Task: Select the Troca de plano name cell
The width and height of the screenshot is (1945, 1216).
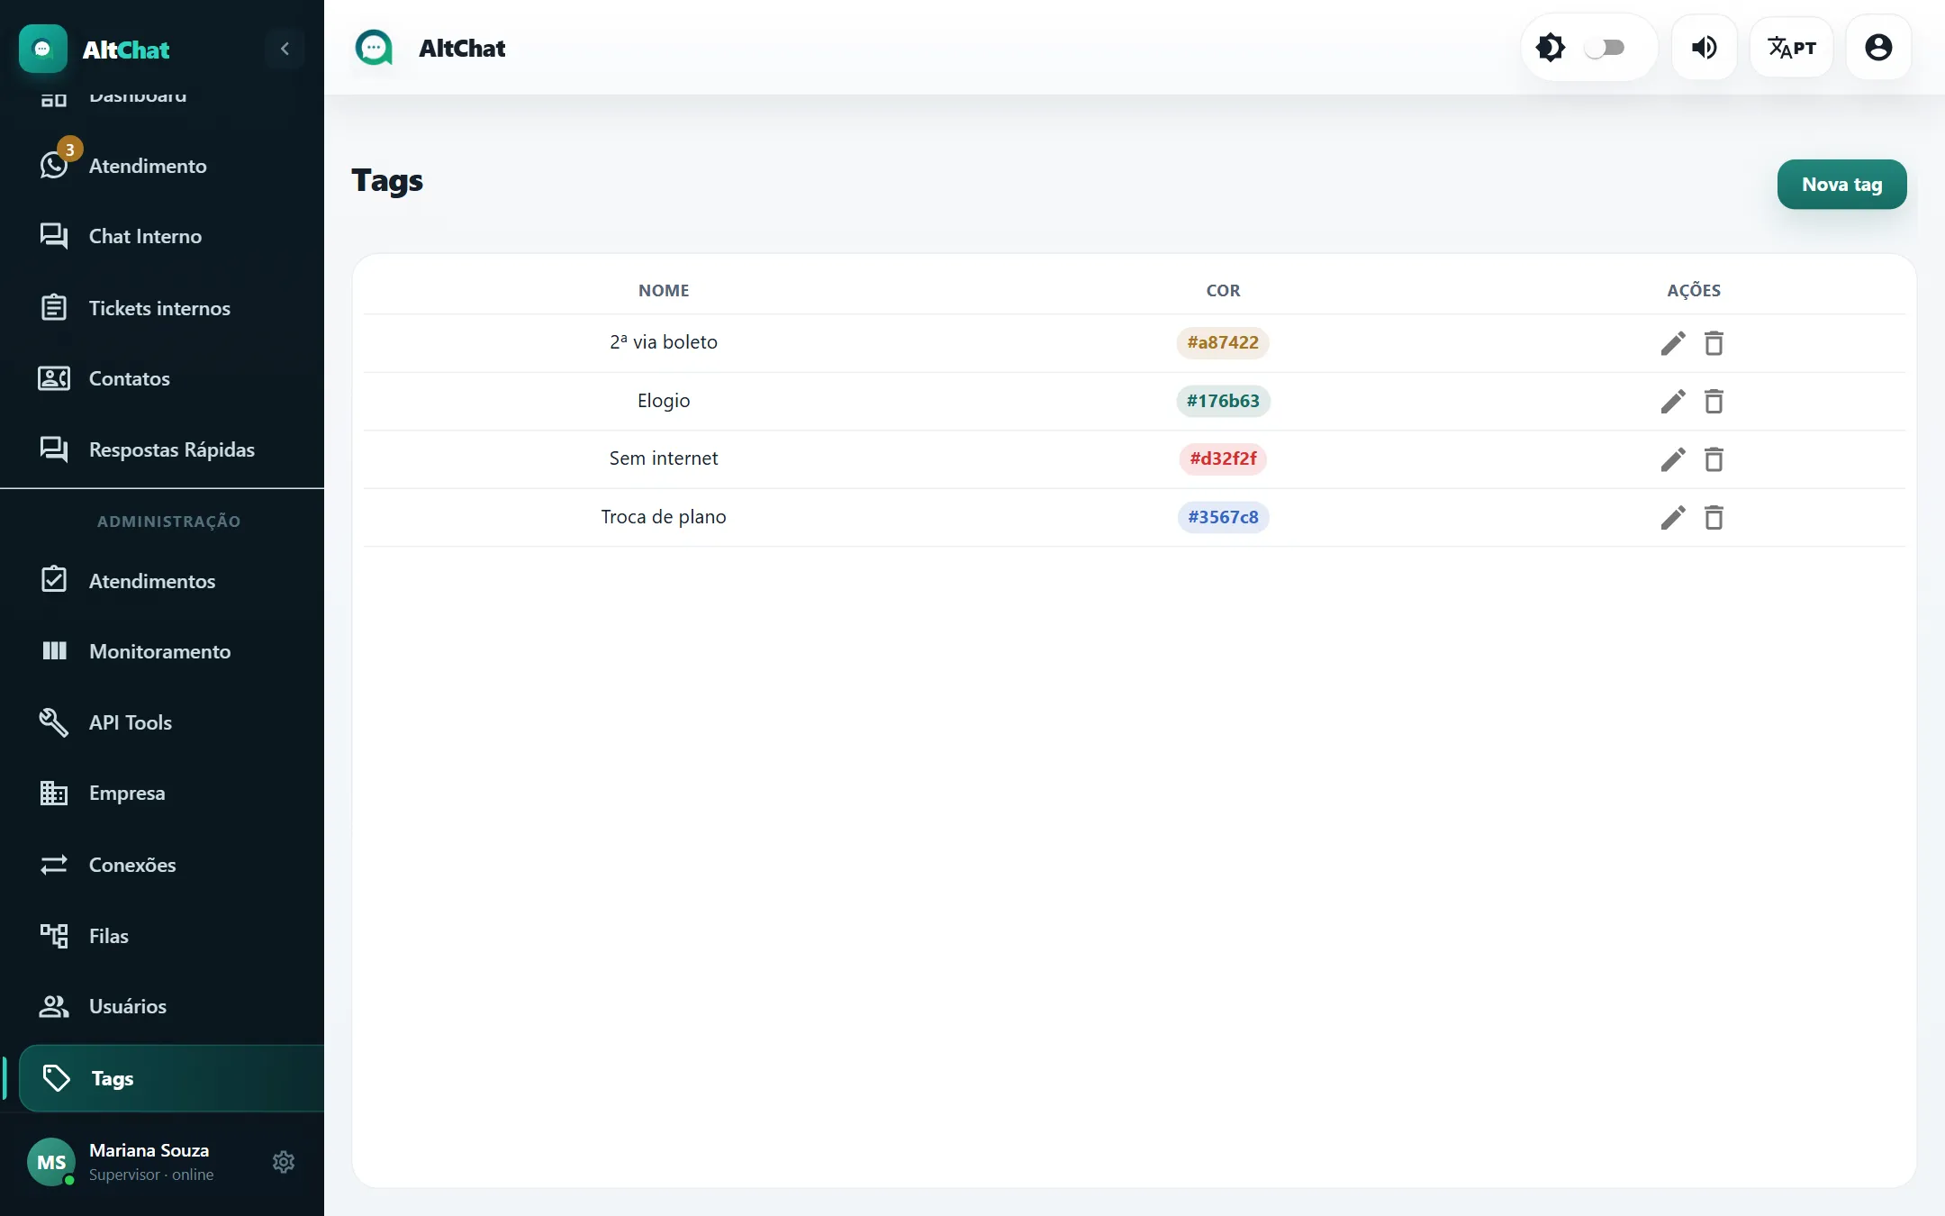Action: (664, 517)
